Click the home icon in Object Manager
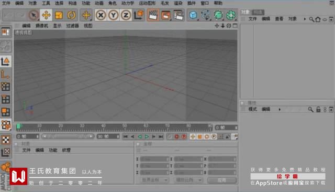This screenshot has width=335, height=192. pyautogui.click(x=318, y=19)
